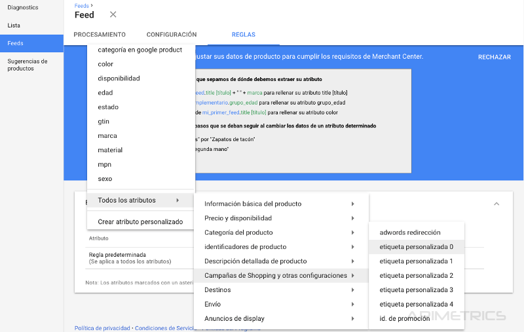Viewport: 524px width, 332px height.
Task: Open Sugerencias de productos sidebar item
Action: (x=28, y=65)
